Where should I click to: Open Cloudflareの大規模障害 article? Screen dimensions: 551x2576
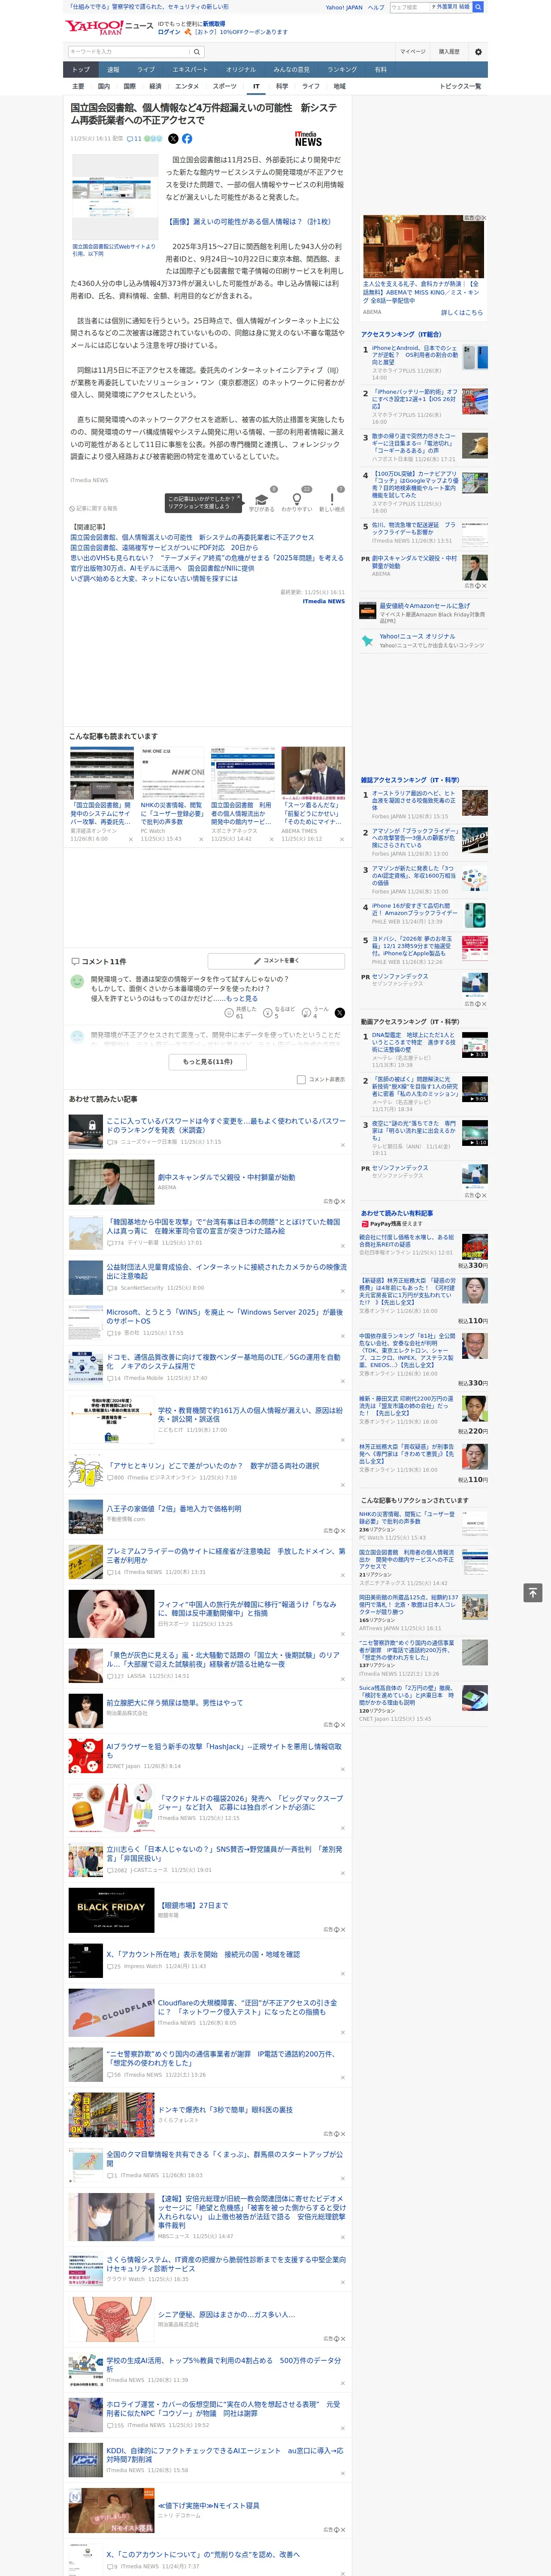247,2007
